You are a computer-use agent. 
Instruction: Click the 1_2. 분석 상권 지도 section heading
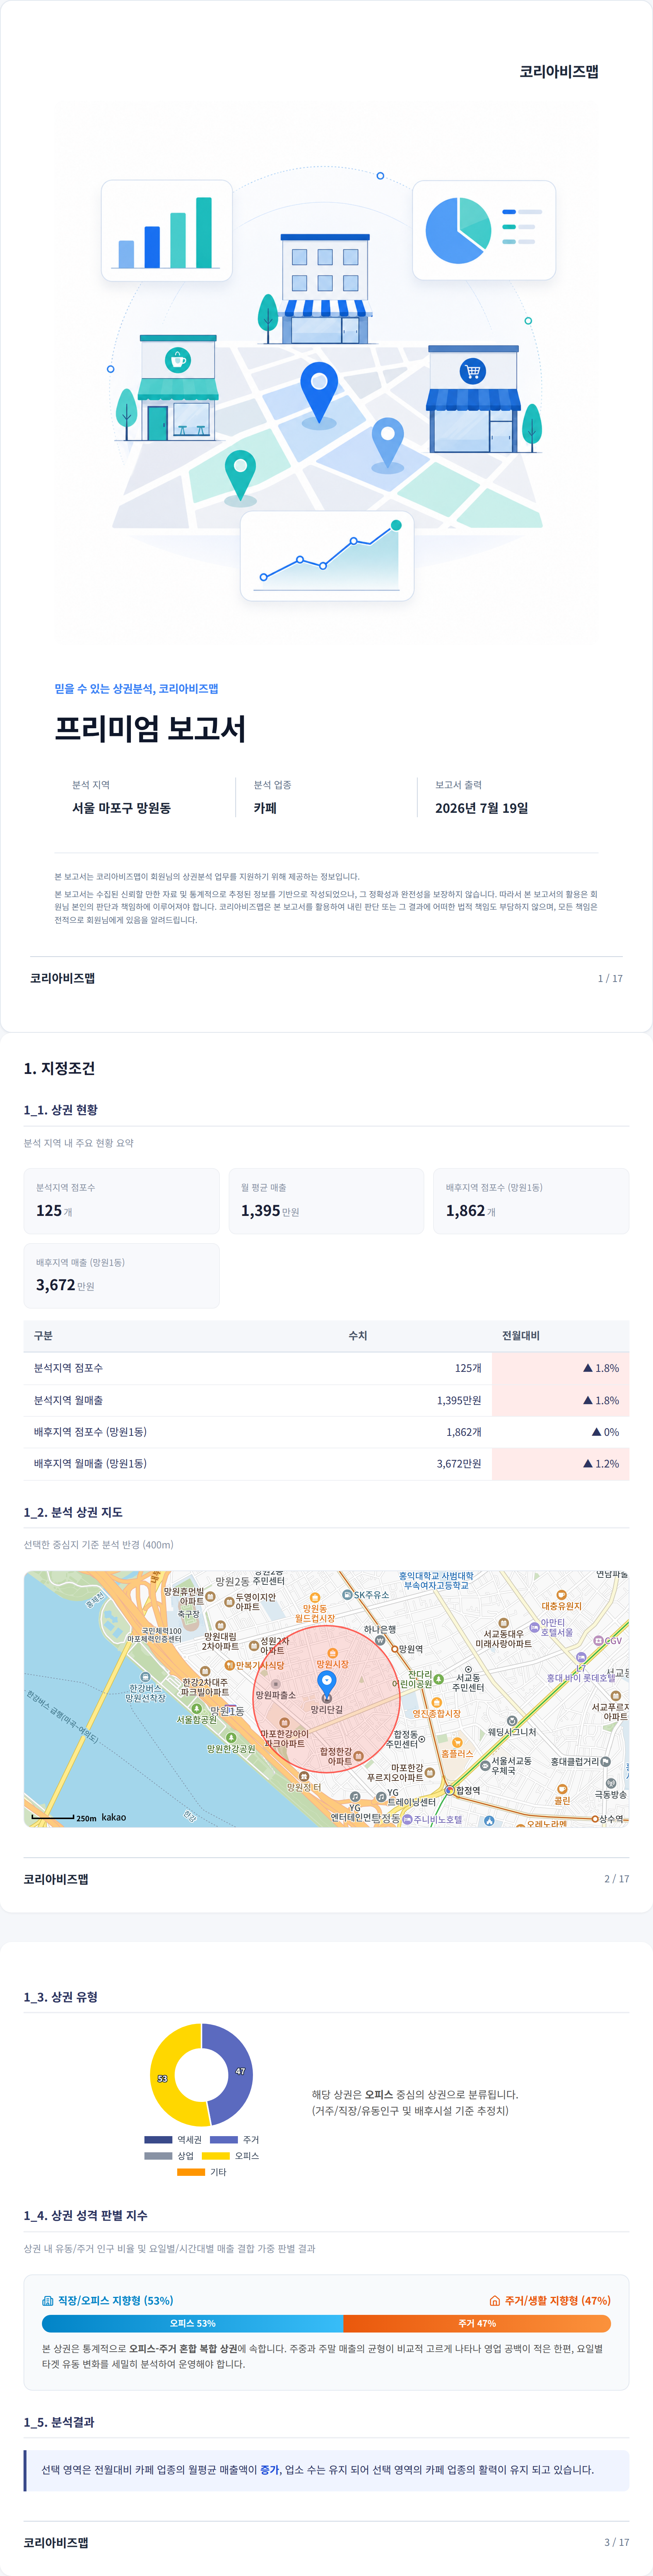(73, 1512)
